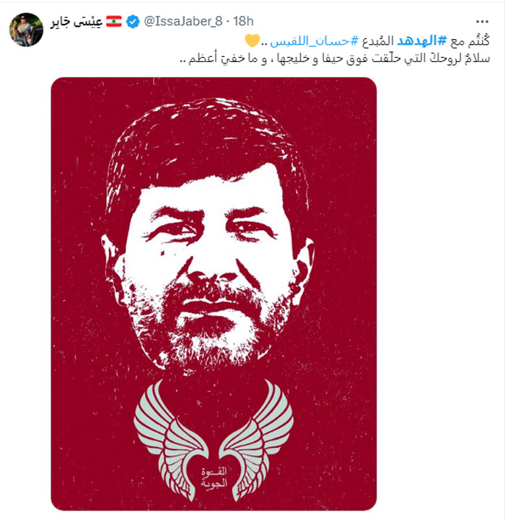Click the right wing of the emblem
The image size is (505, 520).
[x=257, y=439]
